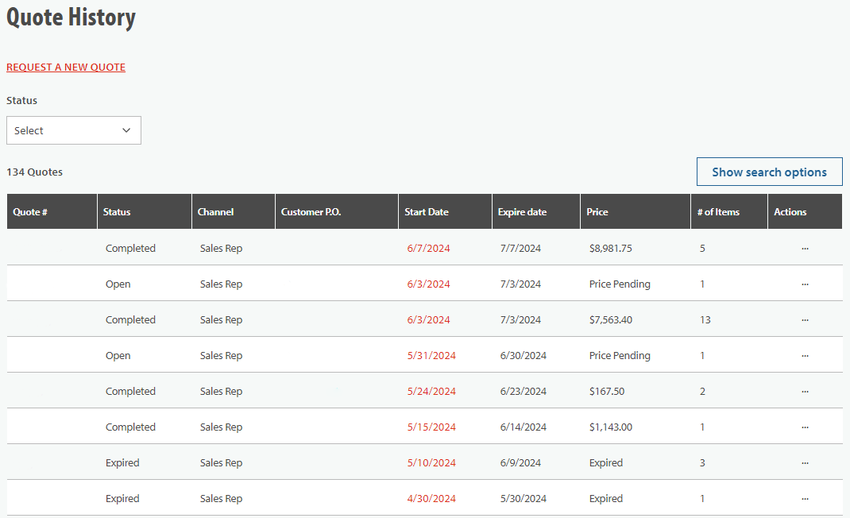Open actions for quote expired 5/30/2024
850x518 pixels.
pos(805,499)
